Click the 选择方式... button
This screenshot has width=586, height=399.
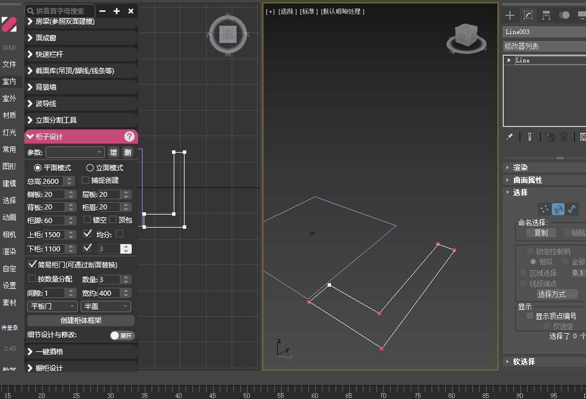click(x=556, y=294)
